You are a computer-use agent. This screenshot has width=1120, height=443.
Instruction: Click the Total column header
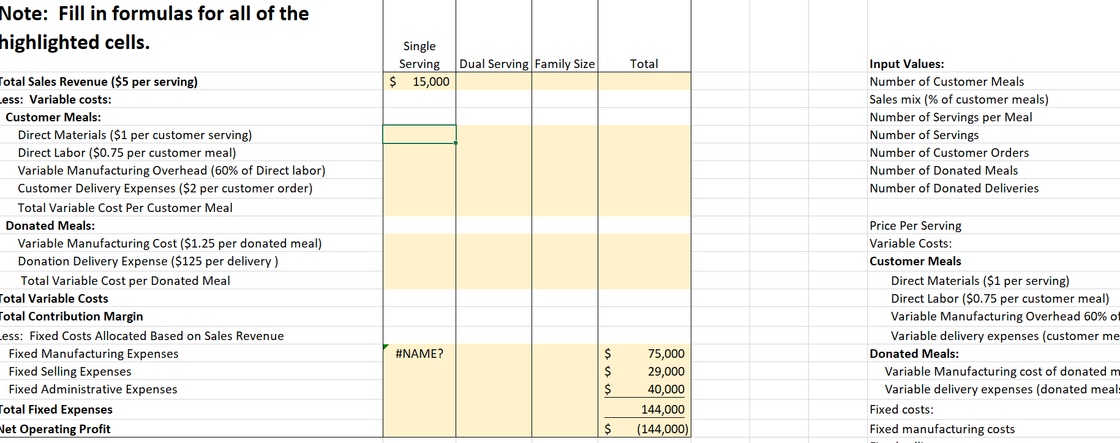[644, 64]
